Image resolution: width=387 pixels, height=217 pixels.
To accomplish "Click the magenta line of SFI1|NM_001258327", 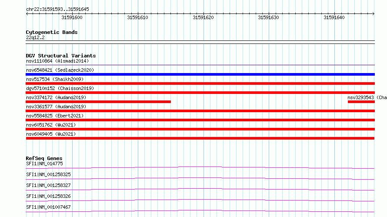I will point(200,189).
